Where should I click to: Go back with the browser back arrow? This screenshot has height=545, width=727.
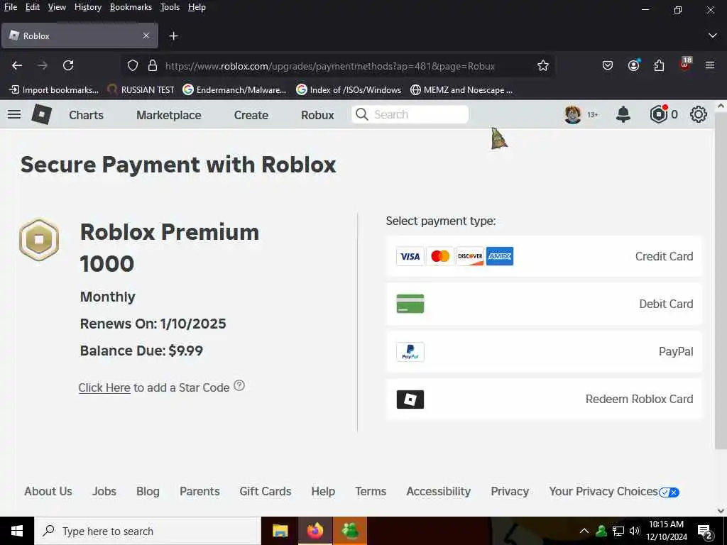click(x=17, y=66)
